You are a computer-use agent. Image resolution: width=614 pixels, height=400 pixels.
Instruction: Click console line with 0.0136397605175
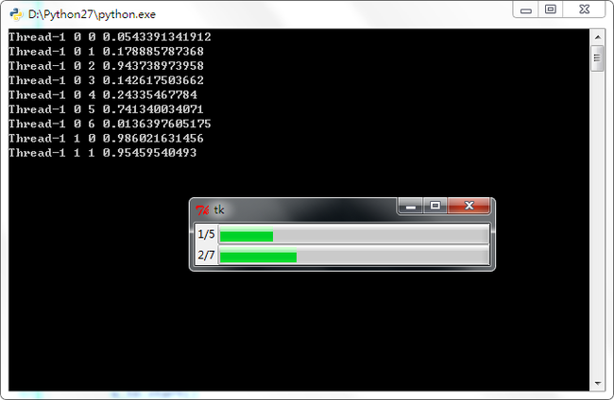pos(110,124)
